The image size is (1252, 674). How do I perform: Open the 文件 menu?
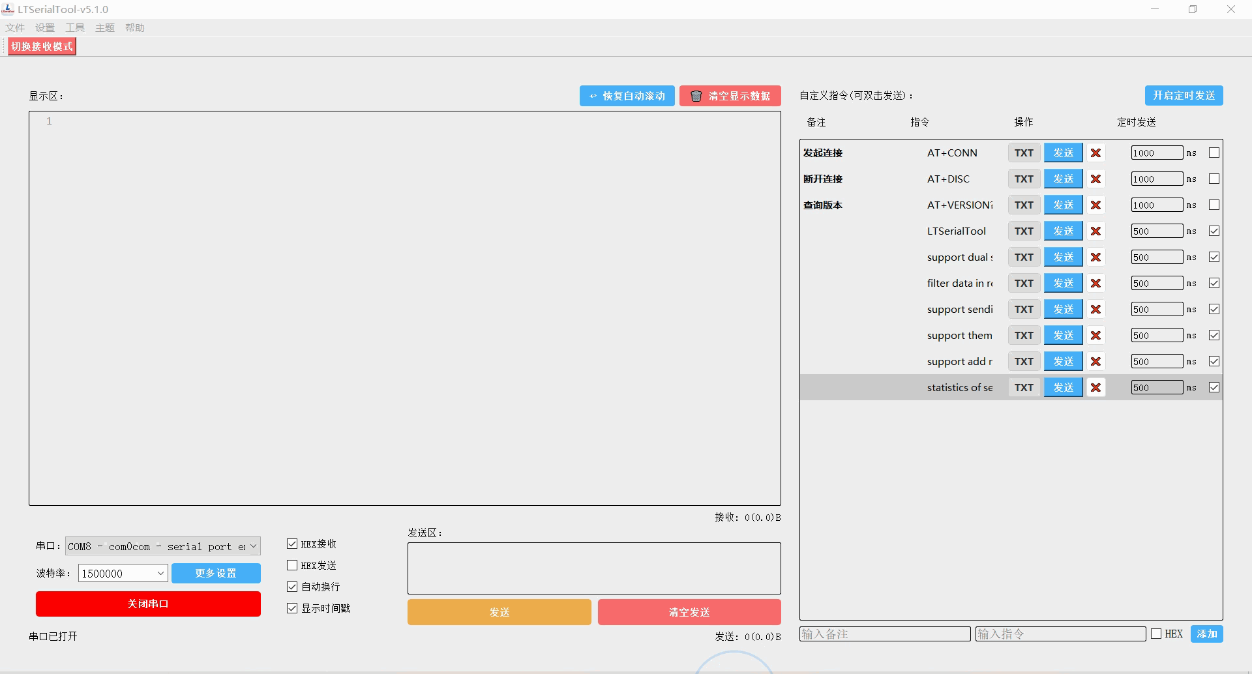[15, 27]
